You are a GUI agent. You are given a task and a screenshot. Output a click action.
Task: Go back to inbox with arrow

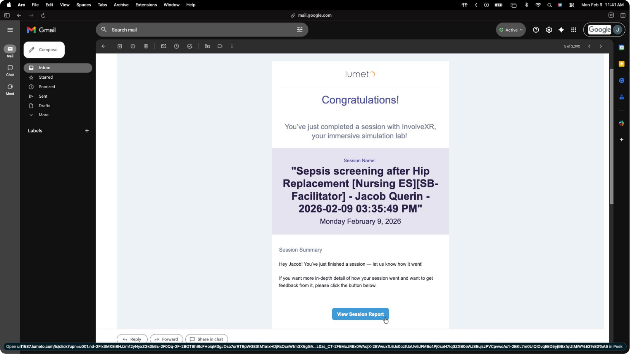pos(103,46)
